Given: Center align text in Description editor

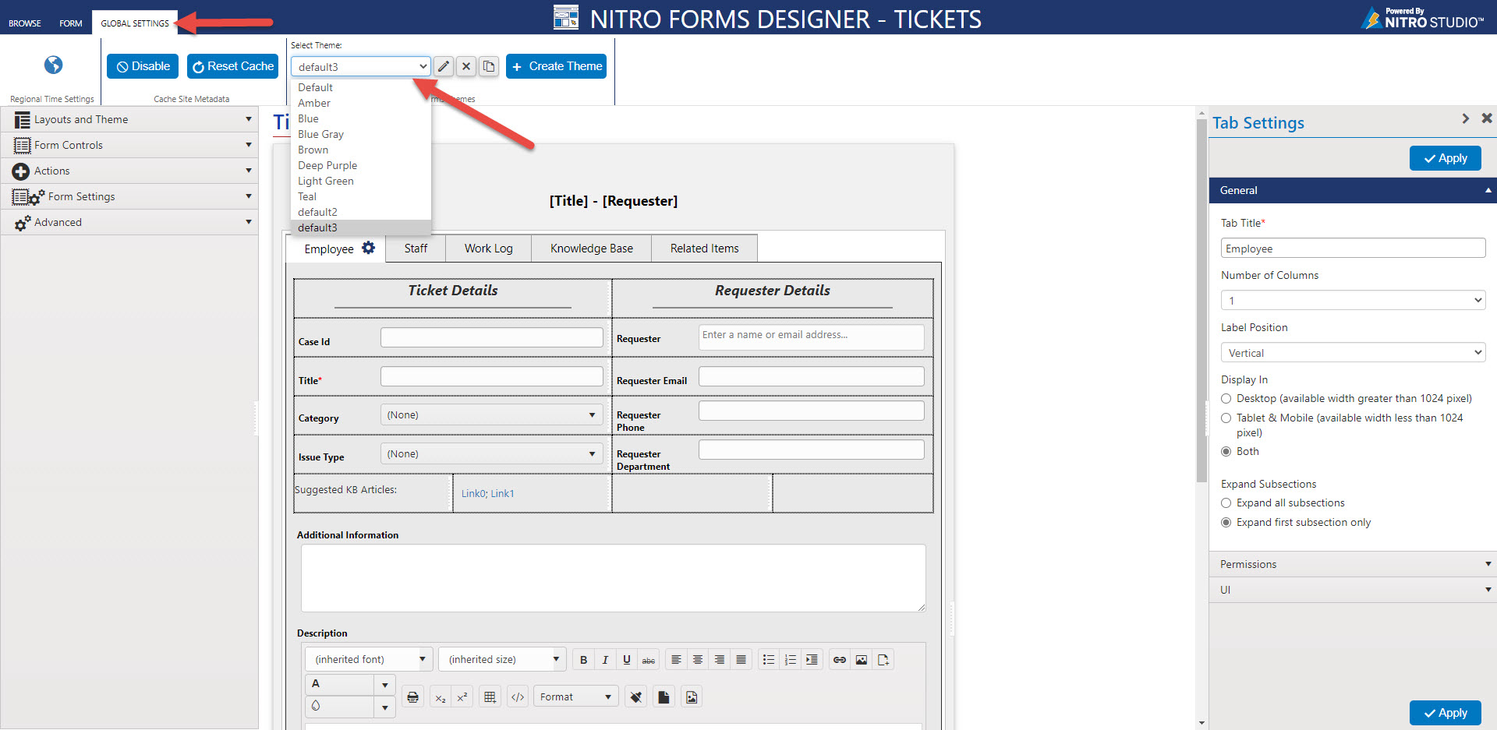Looking at the screenshot, I should coord(698,660).
